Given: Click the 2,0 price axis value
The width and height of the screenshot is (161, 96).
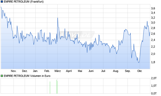Looking at the screenshot, I should coord(153,54).
